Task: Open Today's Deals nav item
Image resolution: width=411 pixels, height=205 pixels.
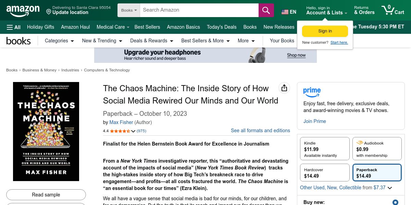Action: point(222,27)
